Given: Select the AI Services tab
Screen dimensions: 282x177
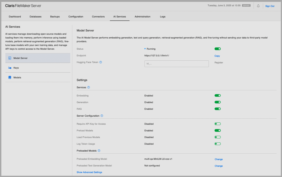Looking at the screenshot, I should click(x=120, y=16).
